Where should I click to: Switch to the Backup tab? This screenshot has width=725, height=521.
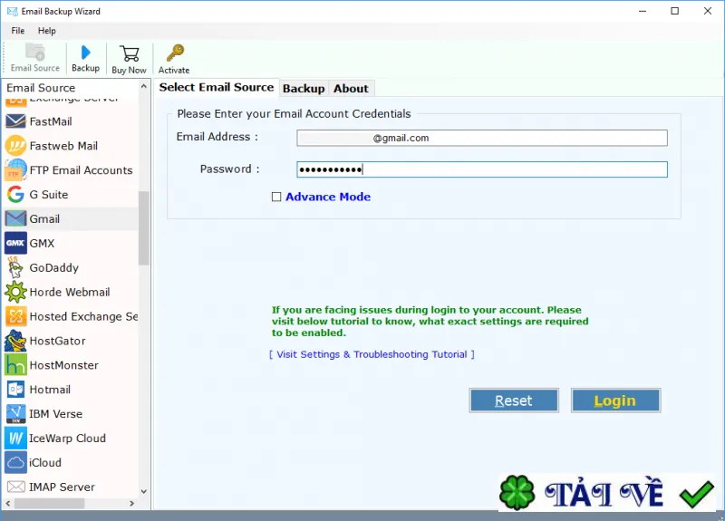point(304,88)
